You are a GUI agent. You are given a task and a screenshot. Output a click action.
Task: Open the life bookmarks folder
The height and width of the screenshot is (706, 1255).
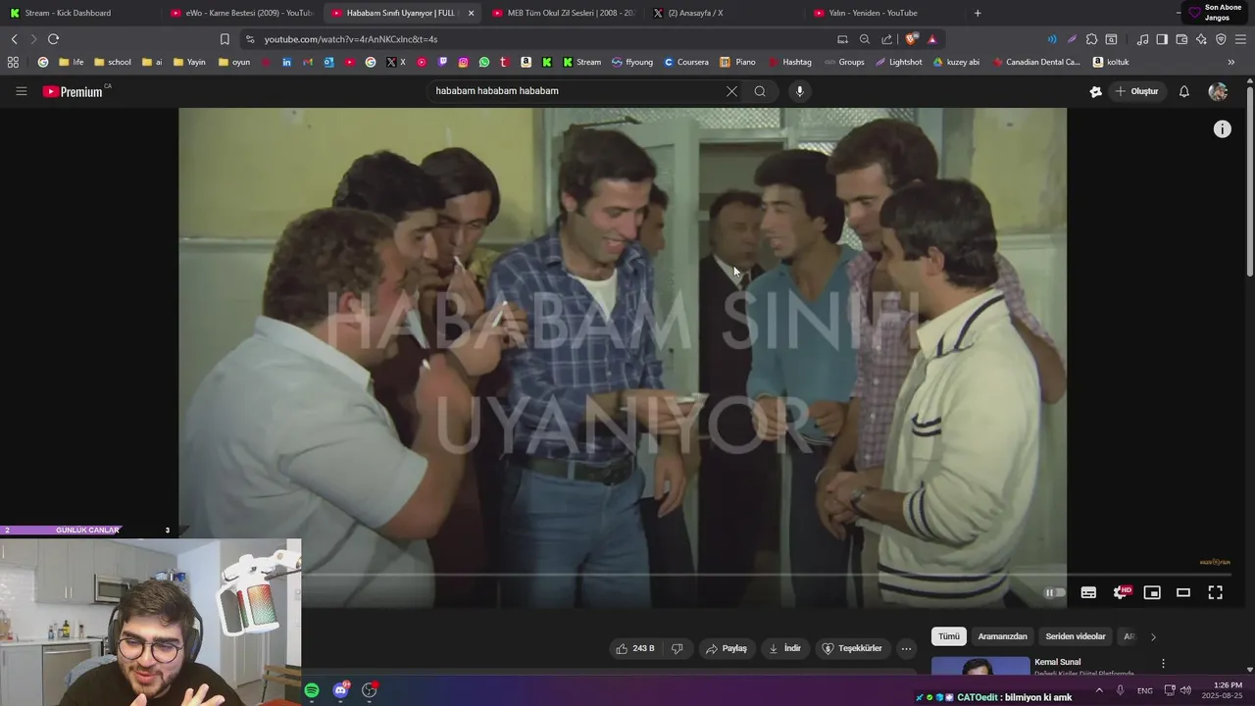(x=71, y=62)
